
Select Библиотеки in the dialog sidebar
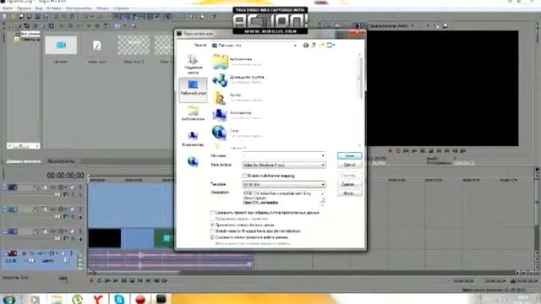pyautogui.click(x=193, y=114)
